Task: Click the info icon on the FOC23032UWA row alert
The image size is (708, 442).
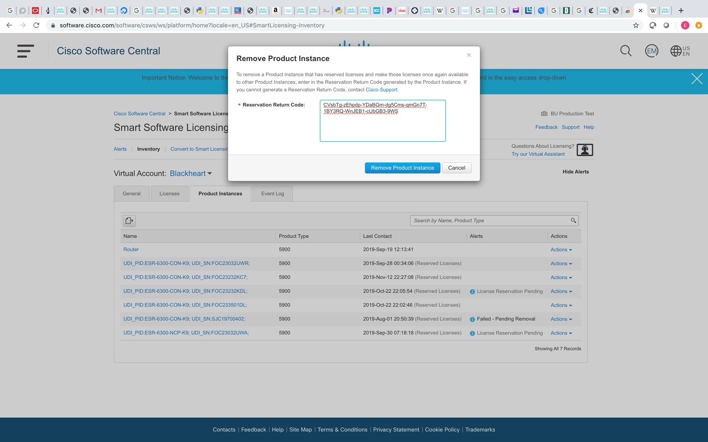Action: pos(472,333)
